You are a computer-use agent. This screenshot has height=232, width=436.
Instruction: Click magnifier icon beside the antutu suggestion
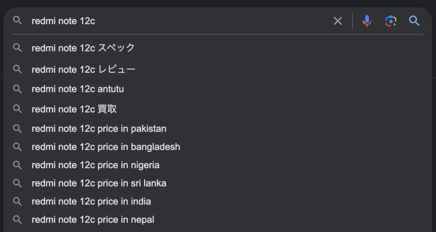pyautogui.click(x=17, y=89)
